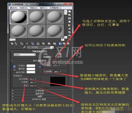
Task: Click Show Shaded Material in Viewport icon
Action: [x=55, y=44]
